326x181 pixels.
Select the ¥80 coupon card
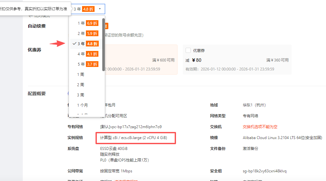pyautogui.click(x=237, y=60)
